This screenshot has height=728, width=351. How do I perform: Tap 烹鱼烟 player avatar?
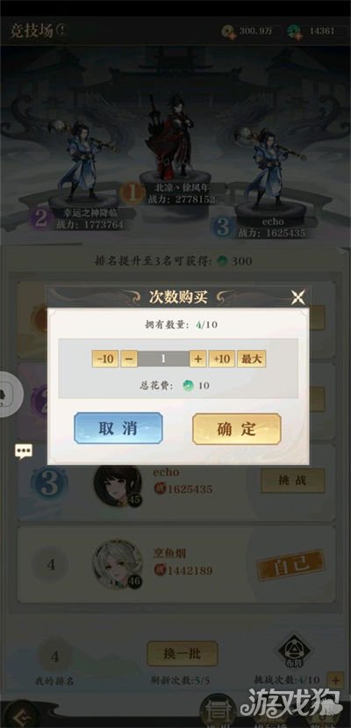coord(118,564)
